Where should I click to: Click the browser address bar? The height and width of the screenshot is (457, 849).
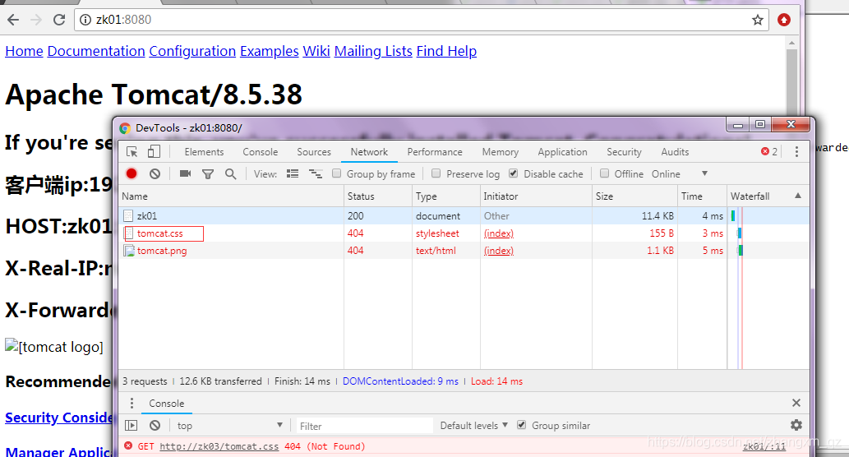(422, 20)
